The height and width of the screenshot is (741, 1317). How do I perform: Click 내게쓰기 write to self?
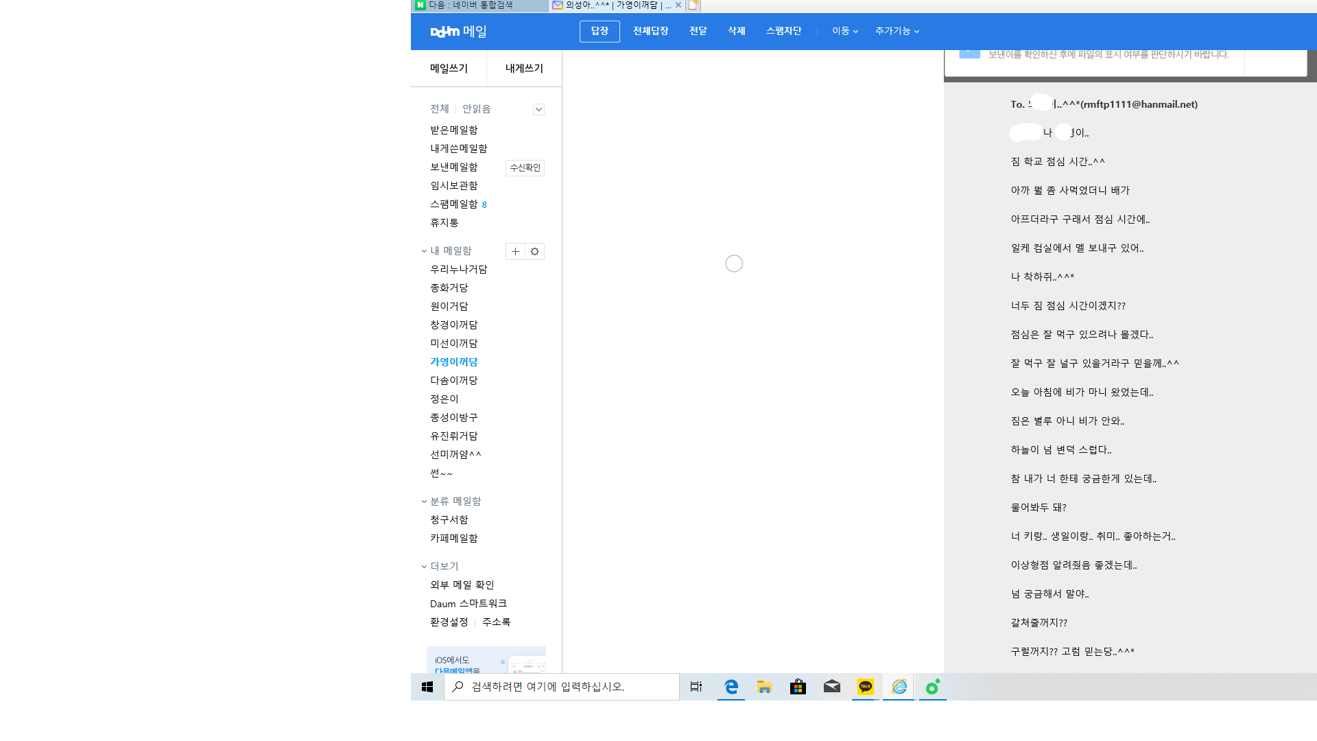point(524,68)
